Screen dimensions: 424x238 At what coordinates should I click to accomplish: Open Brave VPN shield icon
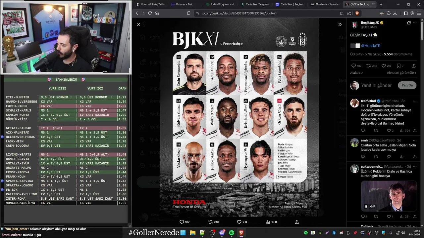click(412, 13)
